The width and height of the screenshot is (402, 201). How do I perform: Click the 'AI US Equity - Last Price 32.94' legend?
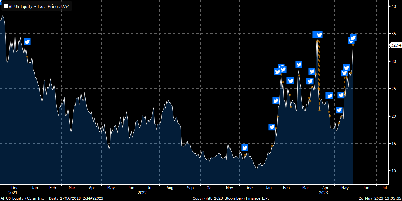[x=37, y=6]
